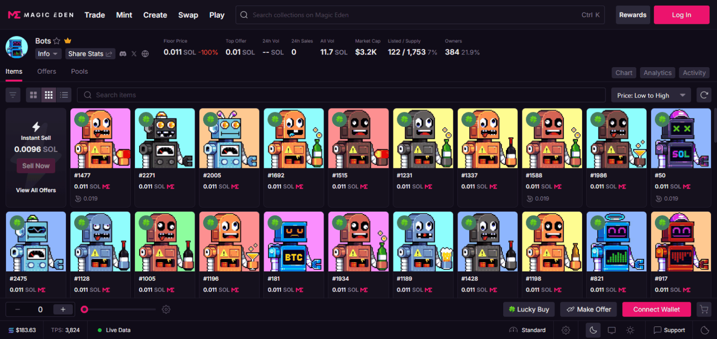Switch to large grid view
717x339 pixels.
(x=33, y=95)
